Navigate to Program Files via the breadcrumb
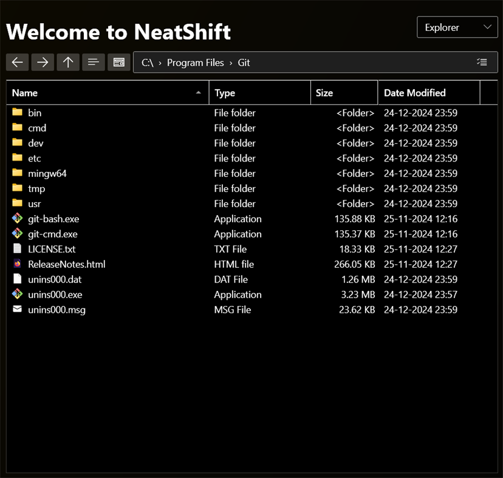 pyautogui.click(x=195, y=62)
